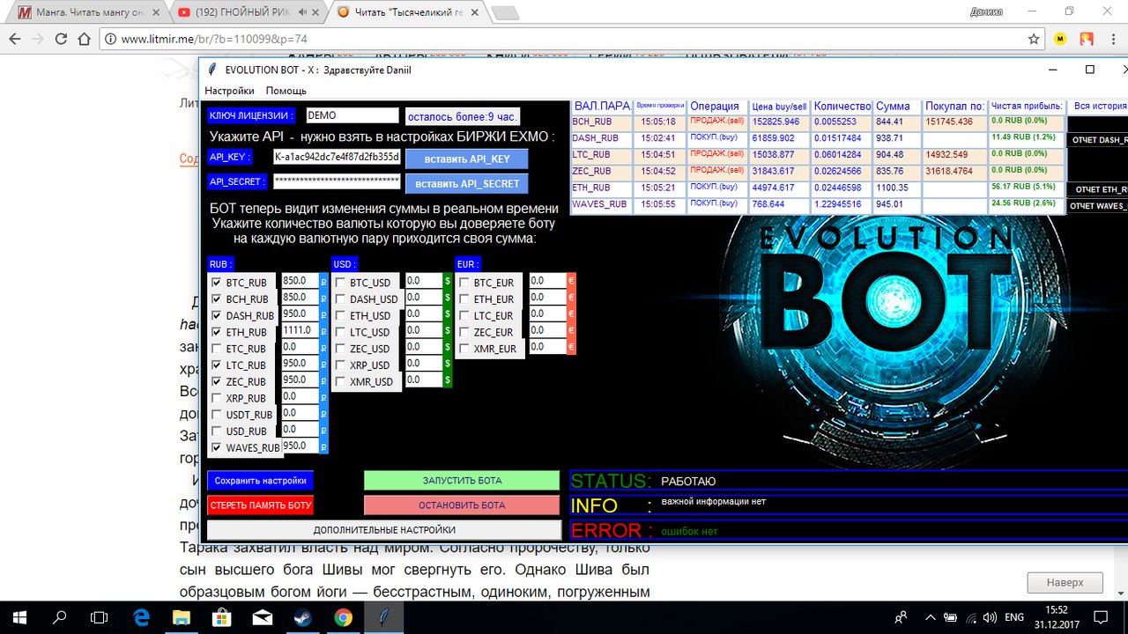This screenshot has width=1128, height=634.
Task: Open Microsoft Store from the taskbar
Action: point(222,617)
